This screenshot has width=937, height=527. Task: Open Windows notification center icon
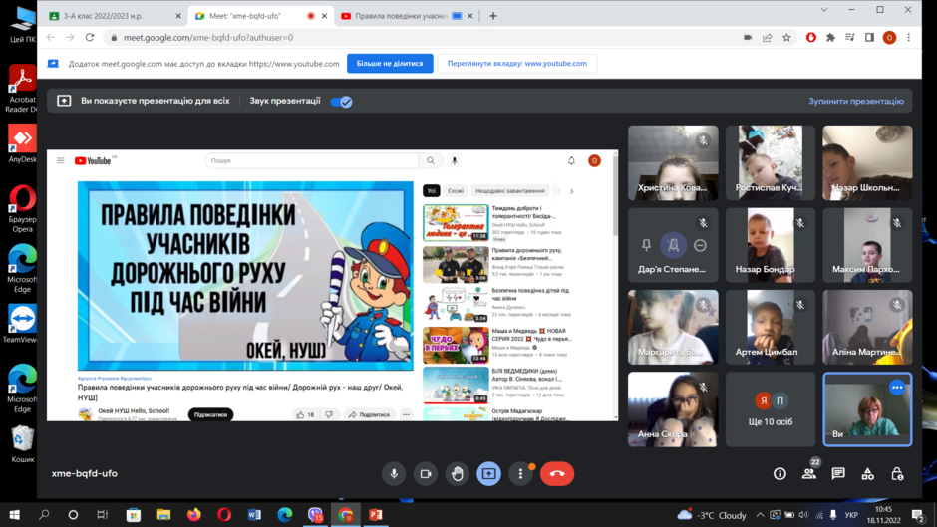pos(918,514)
